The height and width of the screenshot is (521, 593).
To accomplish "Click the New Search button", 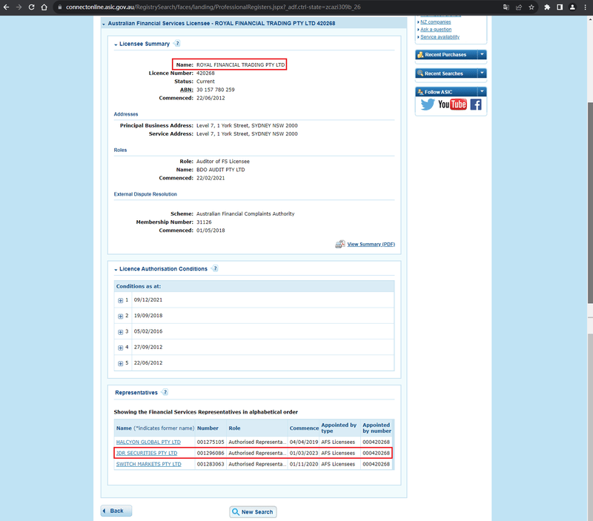I will (253, 511).
